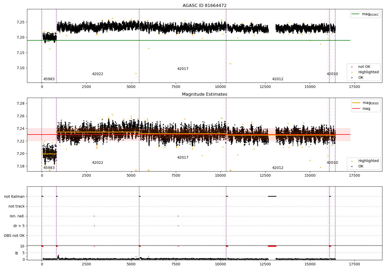Select mag OBSID legend entry in middle plot

pos(366,103)
